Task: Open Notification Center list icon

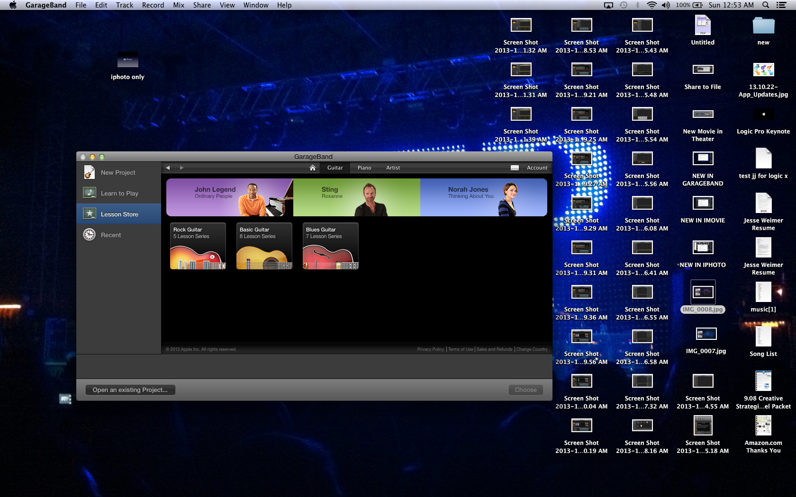Action: pos(781,5)
